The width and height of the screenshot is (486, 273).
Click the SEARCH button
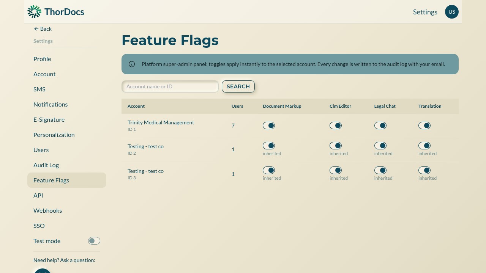tap(238, 86)
